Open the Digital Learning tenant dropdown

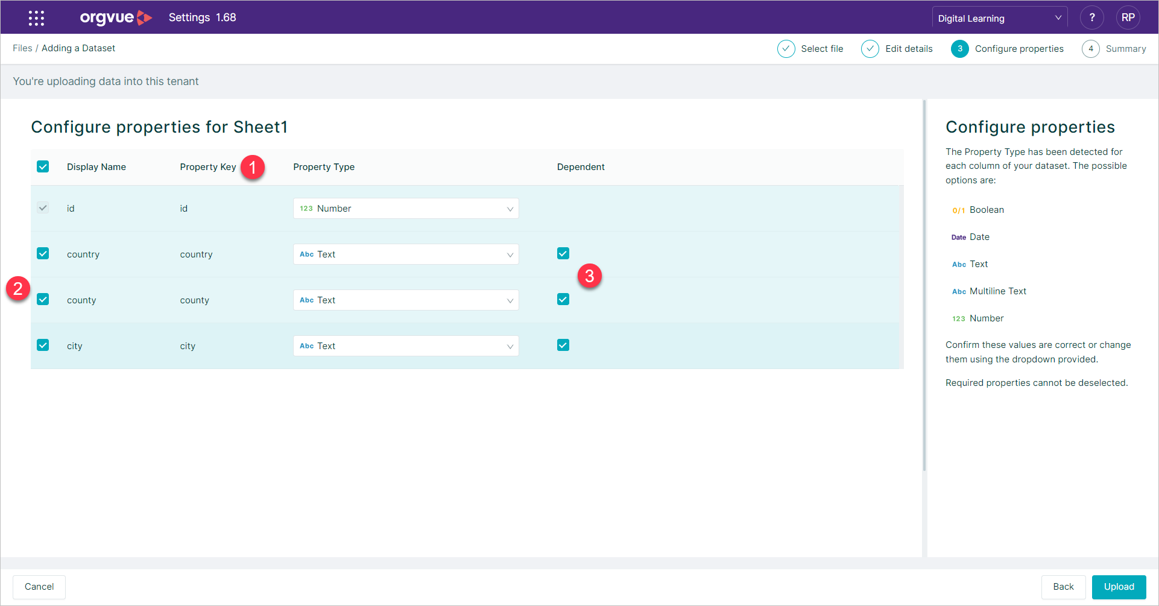click(999, 18)
